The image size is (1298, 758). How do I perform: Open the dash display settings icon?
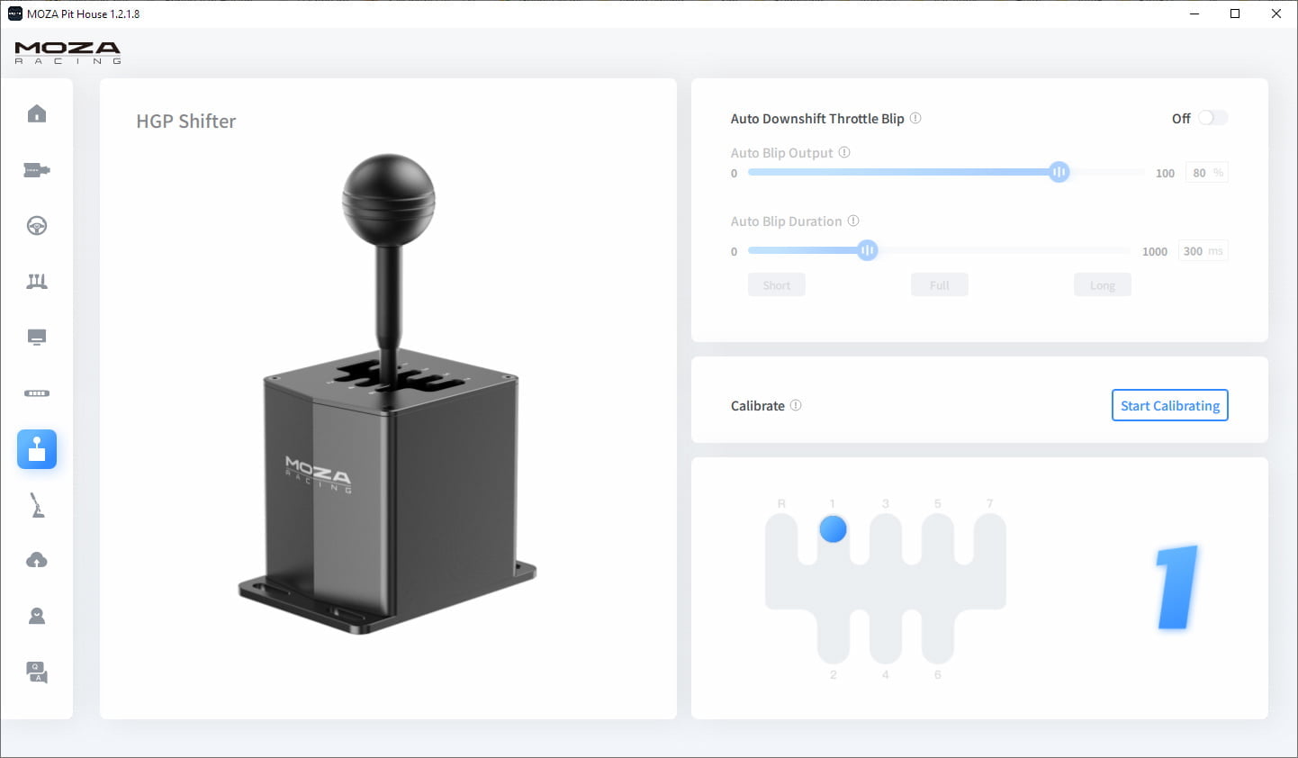point(37,338)
